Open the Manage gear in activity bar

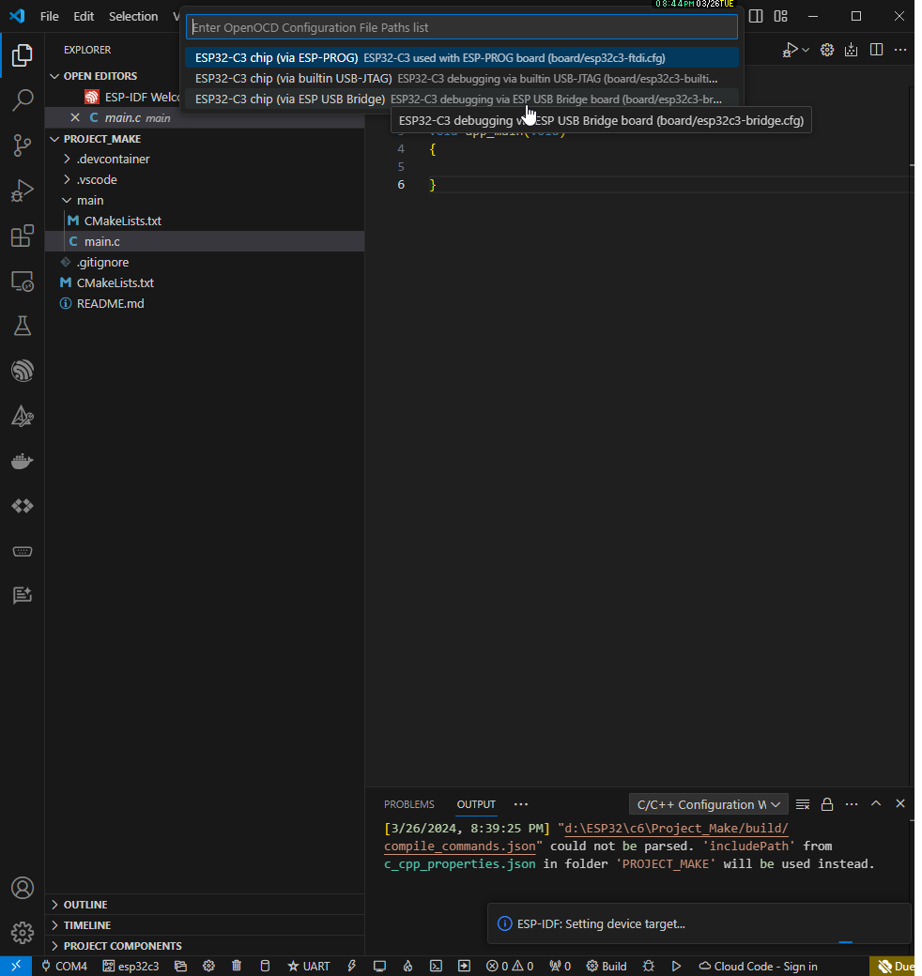coord(23,933)
